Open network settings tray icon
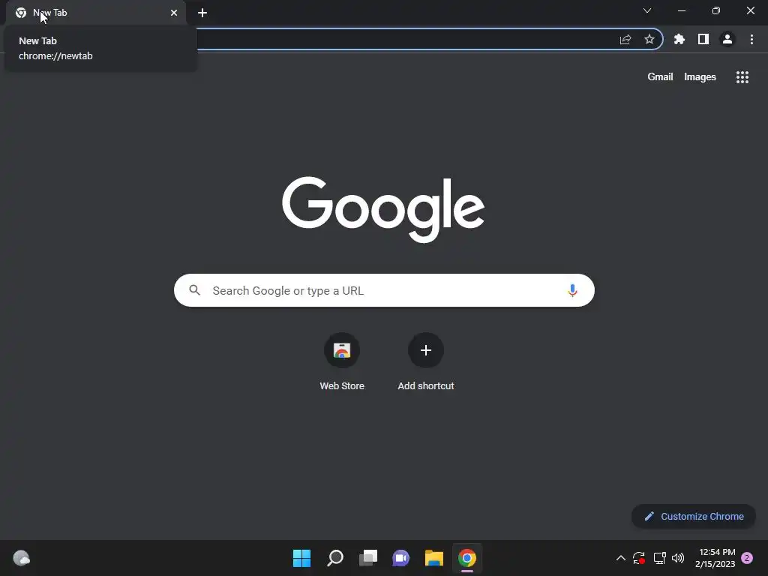This screenshot has height=576, width=768. [x=660, y=558]
